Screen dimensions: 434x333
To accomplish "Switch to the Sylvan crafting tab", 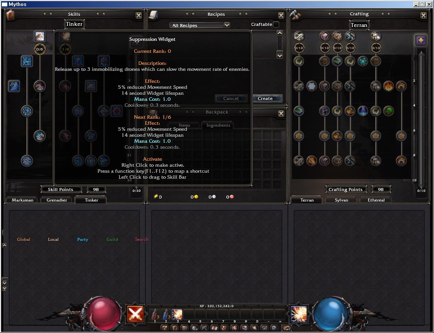I will click(x=341, y=200).
